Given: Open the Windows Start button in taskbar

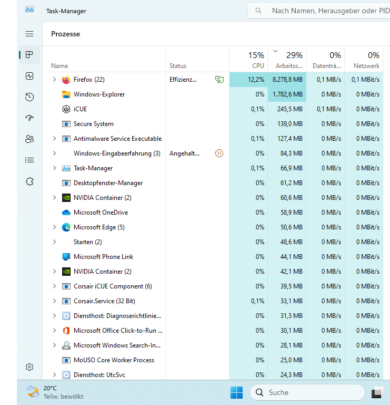Looking at the screenshot, I should pos(236,392).
